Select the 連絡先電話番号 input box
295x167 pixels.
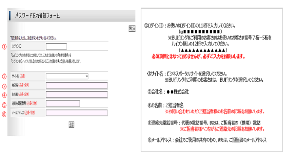click(x=63, y=104)
